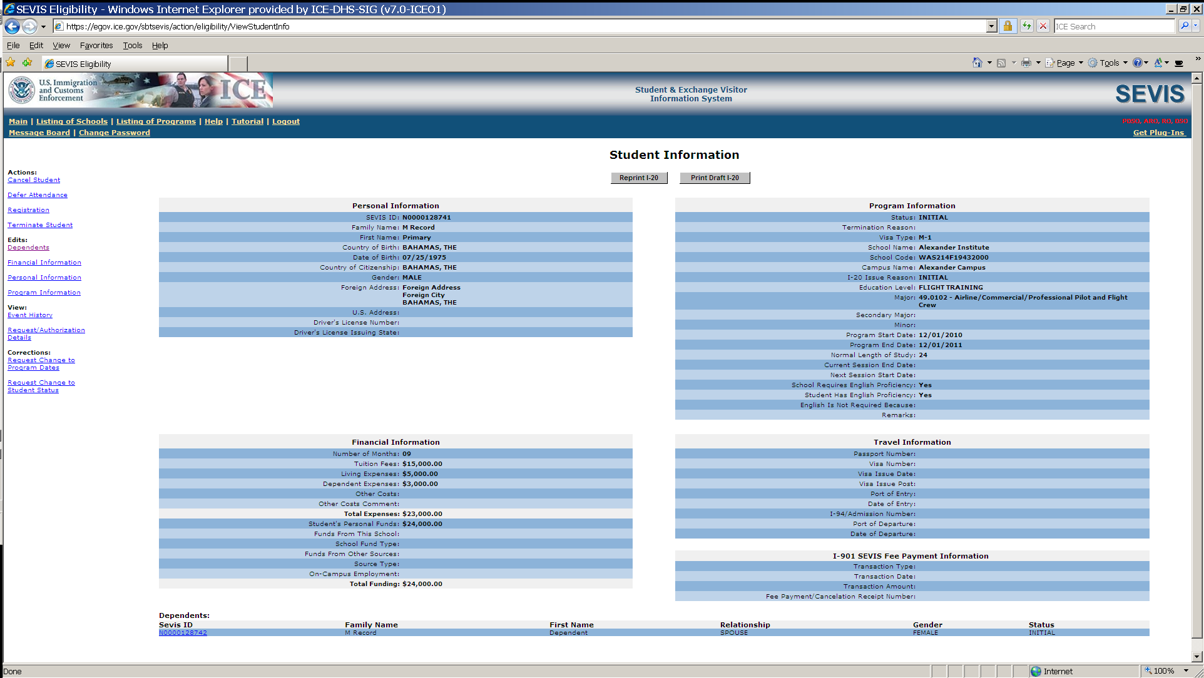This screenshot has height=678, width=1204.
Task: Open the Terminate Student link
Action: (40, 225)
